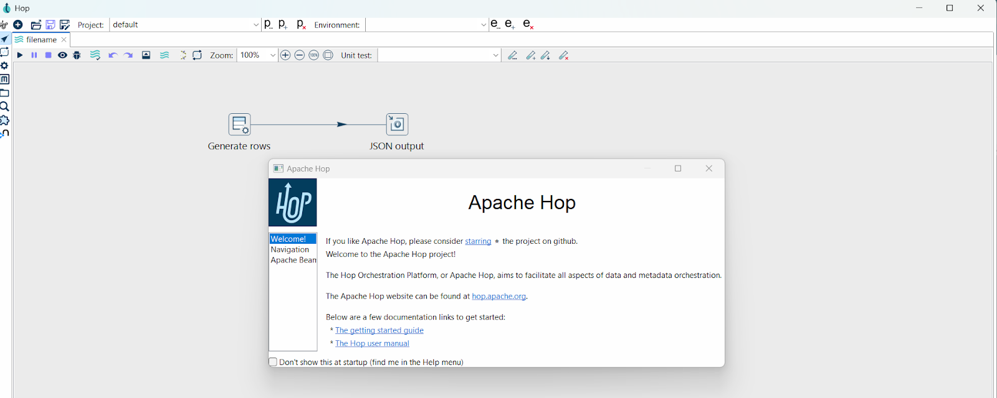Screen dimensions: 997x398
Task: Open the Configuration perspective gear icon
Action: (x=4, y=66)
